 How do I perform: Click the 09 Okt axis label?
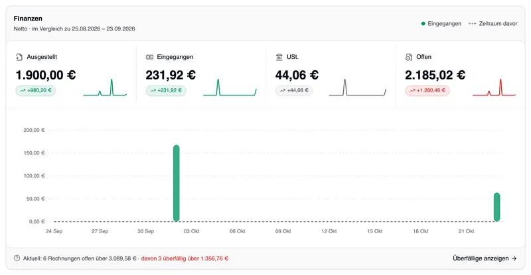pyautogui.click(x=283, y=231)
